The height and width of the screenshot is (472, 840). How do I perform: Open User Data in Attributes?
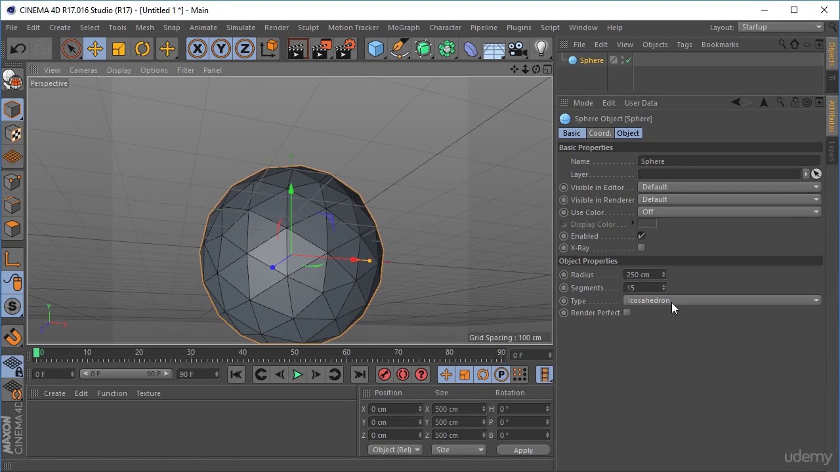coord(640,103)
